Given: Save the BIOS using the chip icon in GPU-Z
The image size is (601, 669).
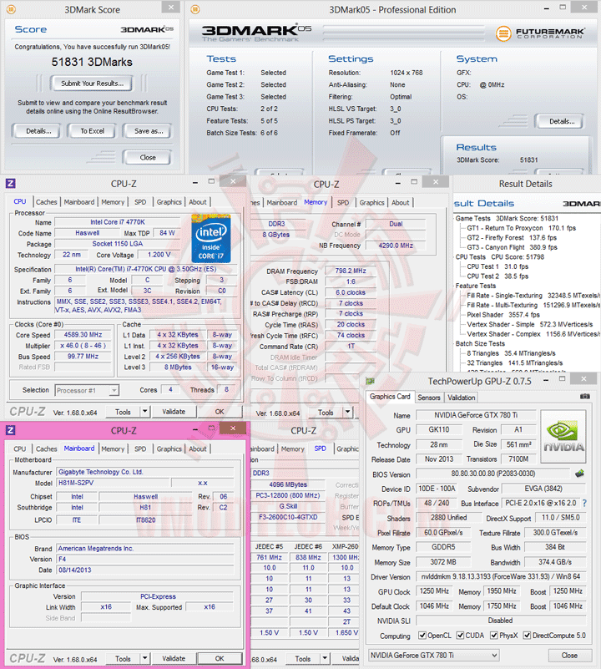Looking at the screenshot, I should click(579, 474).
